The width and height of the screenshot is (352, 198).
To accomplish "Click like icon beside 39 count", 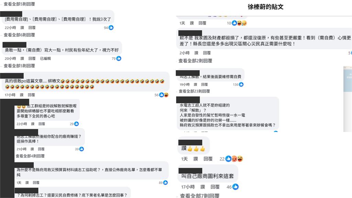I will click(x=81, y=149).
